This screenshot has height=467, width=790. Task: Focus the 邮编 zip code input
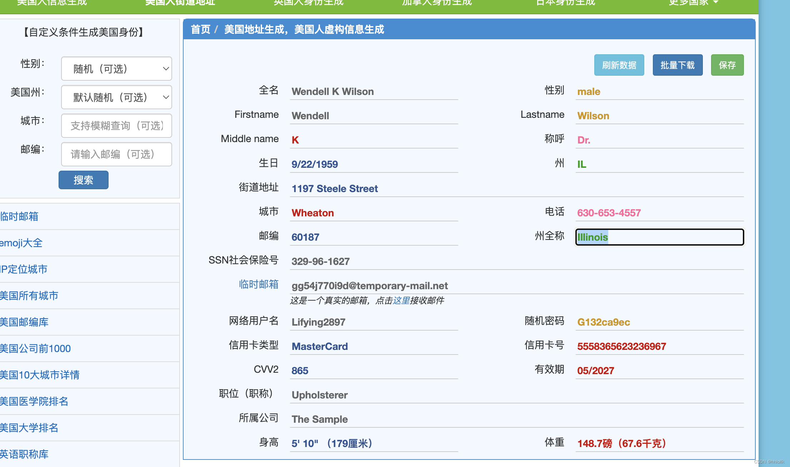[116, 154]
